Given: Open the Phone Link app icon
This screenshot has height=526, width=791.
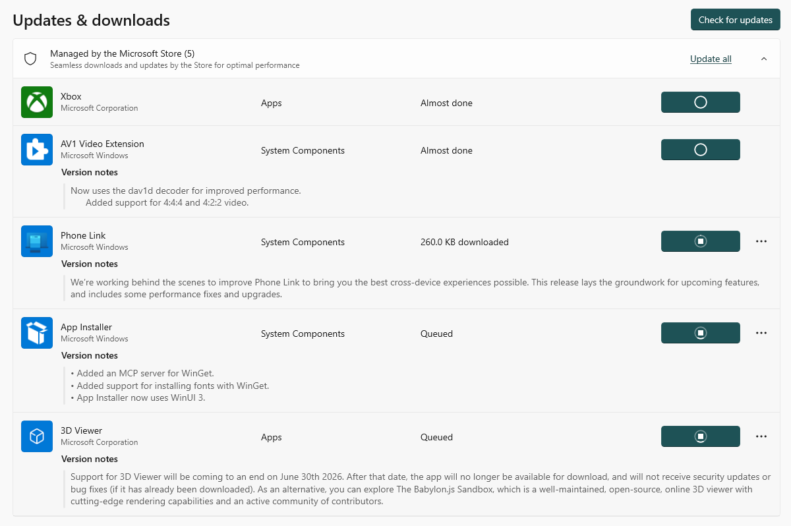Looking at the screenshot, I should [37, 241].
